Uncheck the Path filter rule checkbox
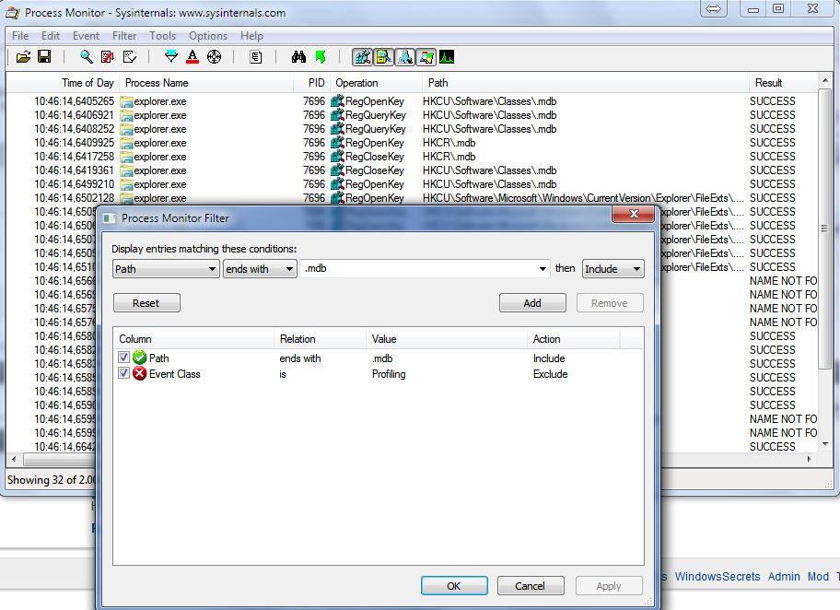This screenshot has height=610, width=840. [124, 358]
